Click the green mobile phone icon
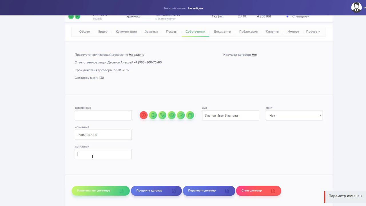The width and height of the screenshot is (366, 206). [153, 115]
